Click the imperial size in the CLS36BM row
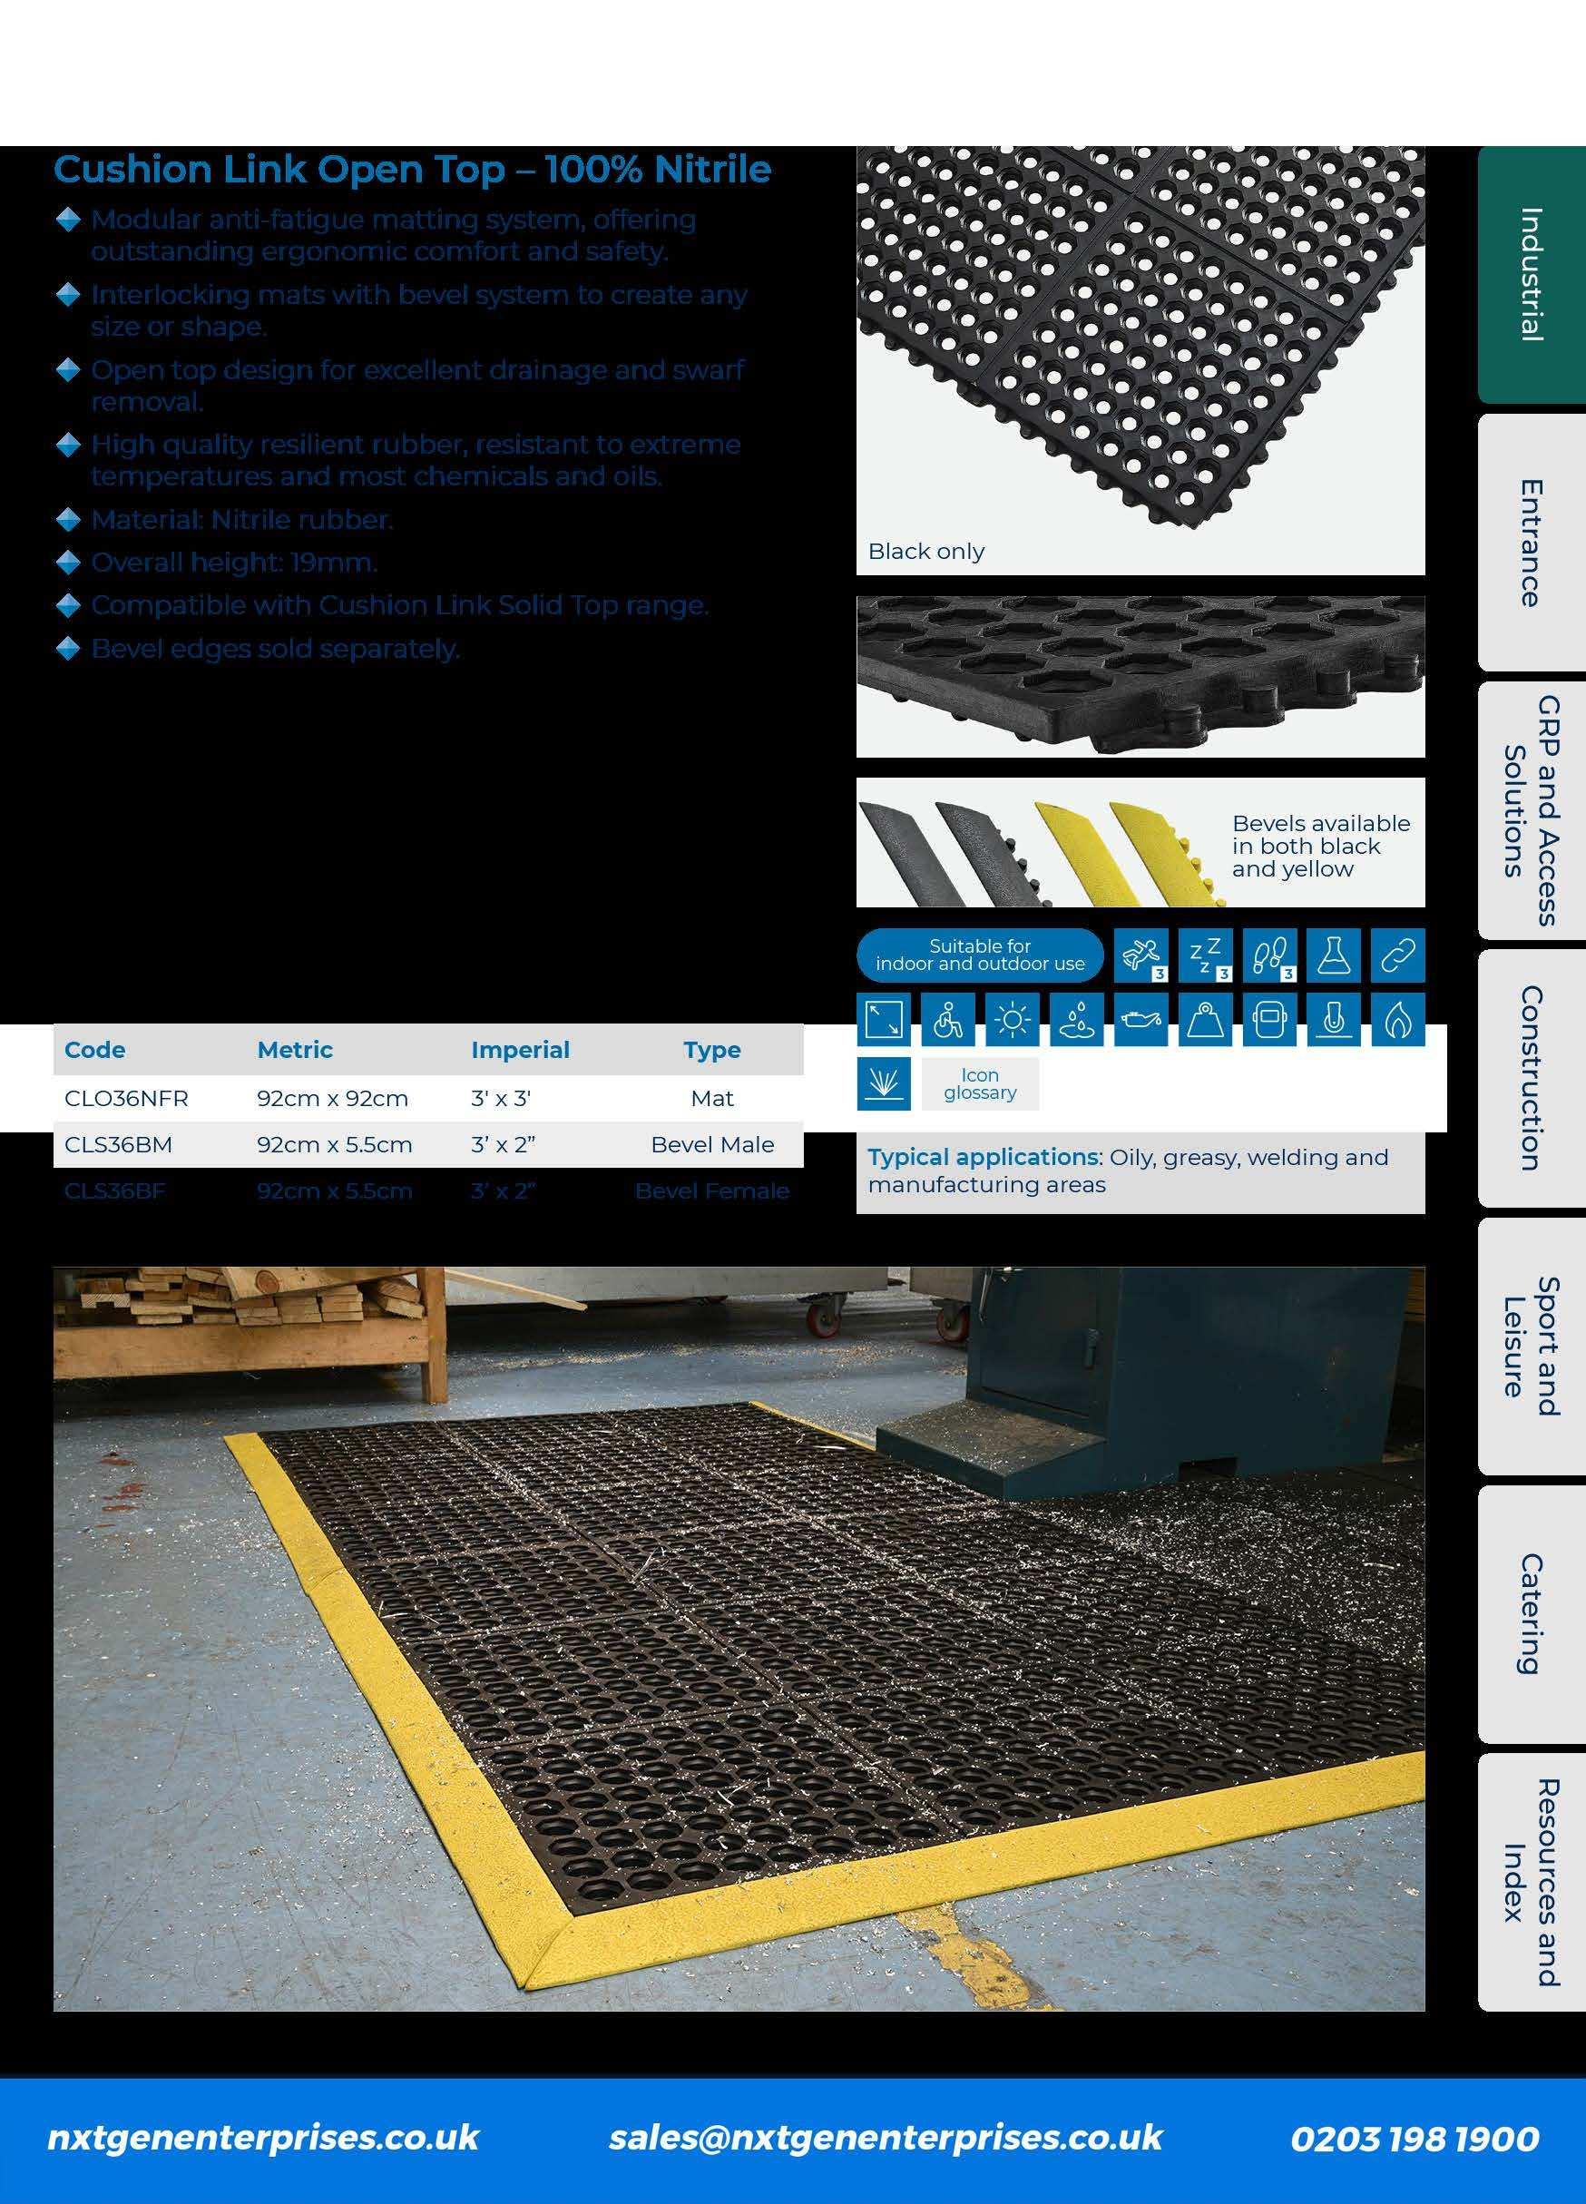Viewport: 1586px width, 2204px height. coord(504,1145)
